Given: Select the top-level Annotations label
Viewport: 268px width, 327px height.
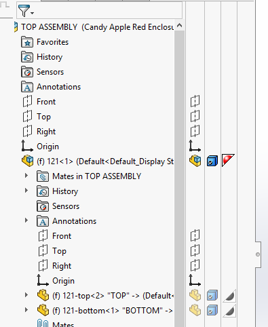Looking at the screenshot, I should pyautogui.click(x=58, y=87).
